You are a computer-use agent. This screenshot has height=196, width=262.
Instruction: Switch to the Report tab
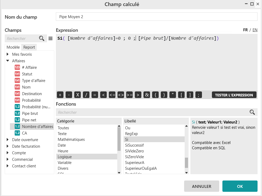(x=29, y=47)
